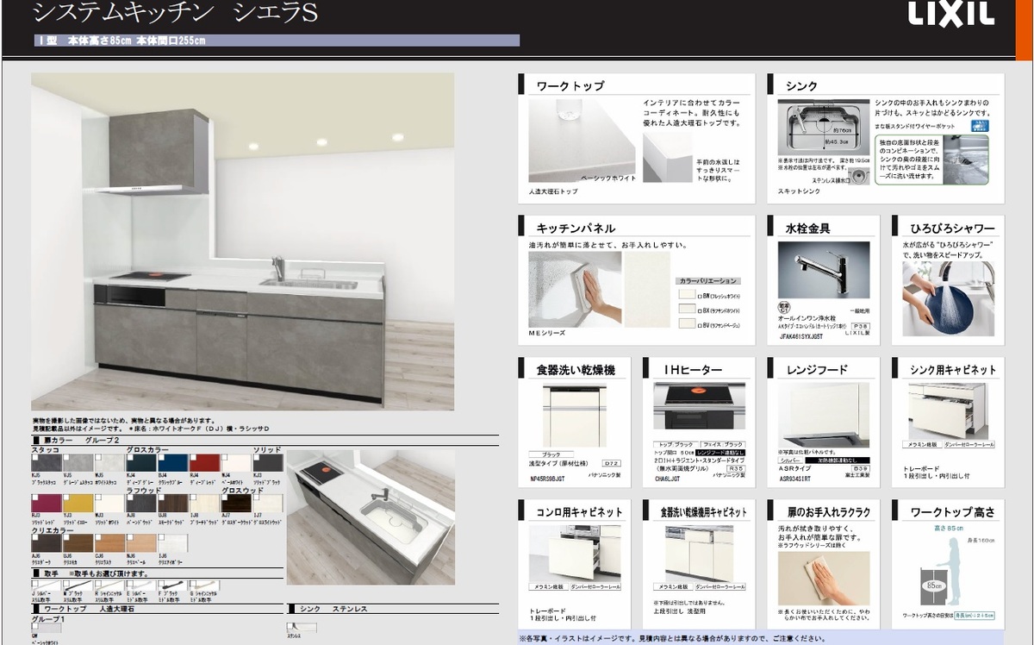Image resolution: width=1034 pixels, height=645 pixels.
Task: Choose the M black slim handle icon
Action: (x=78, y=586)
